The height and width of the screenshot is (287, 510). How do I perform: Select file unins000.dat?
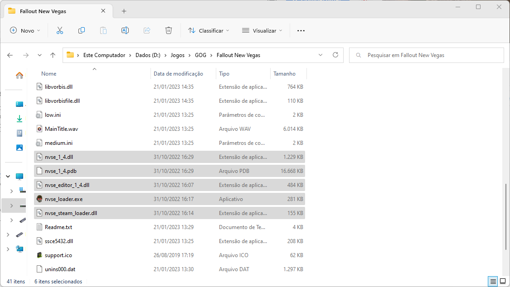(x=170, y=269)
